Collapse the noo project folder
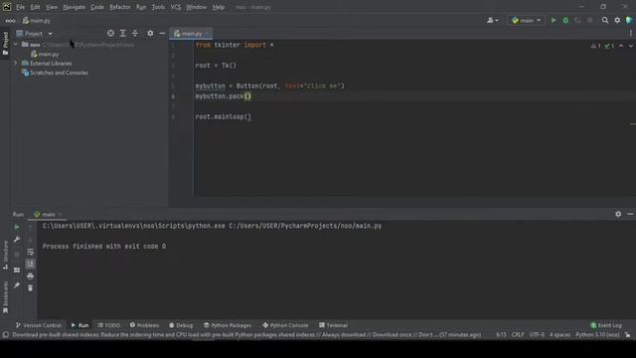The image size is (636, 358). pyautogui.click(x=16, y=44)
